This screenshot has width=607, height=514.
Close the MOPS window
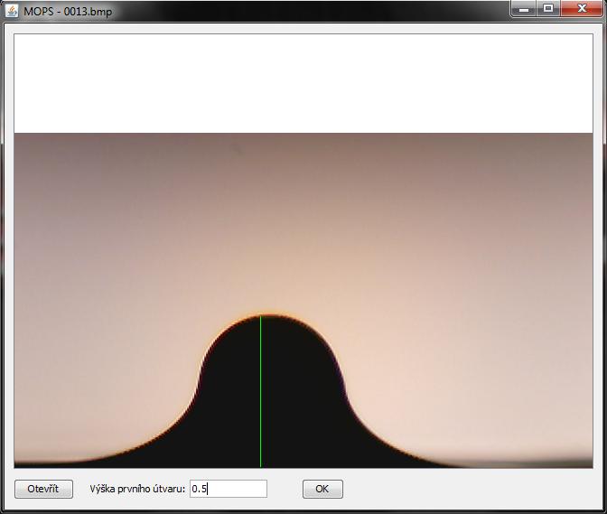(582, 8)
